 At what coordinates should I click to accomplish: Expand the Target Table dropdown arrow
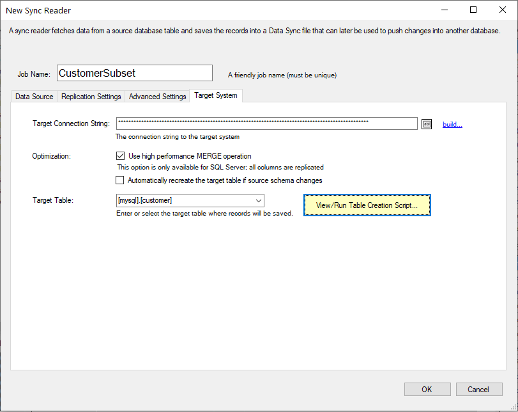[x=259, y=201]
